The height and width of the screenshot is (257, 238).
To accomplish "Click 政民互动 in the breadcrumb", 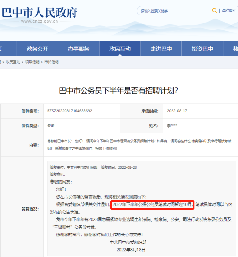I will [x=13, y=62].
